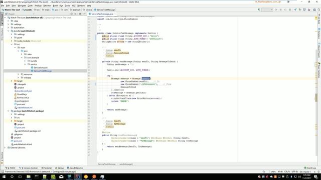Image resolution: width=321 pixels, height=180 pixels.
Task: Expand the resources folder
Action: (x=19, y=74)
